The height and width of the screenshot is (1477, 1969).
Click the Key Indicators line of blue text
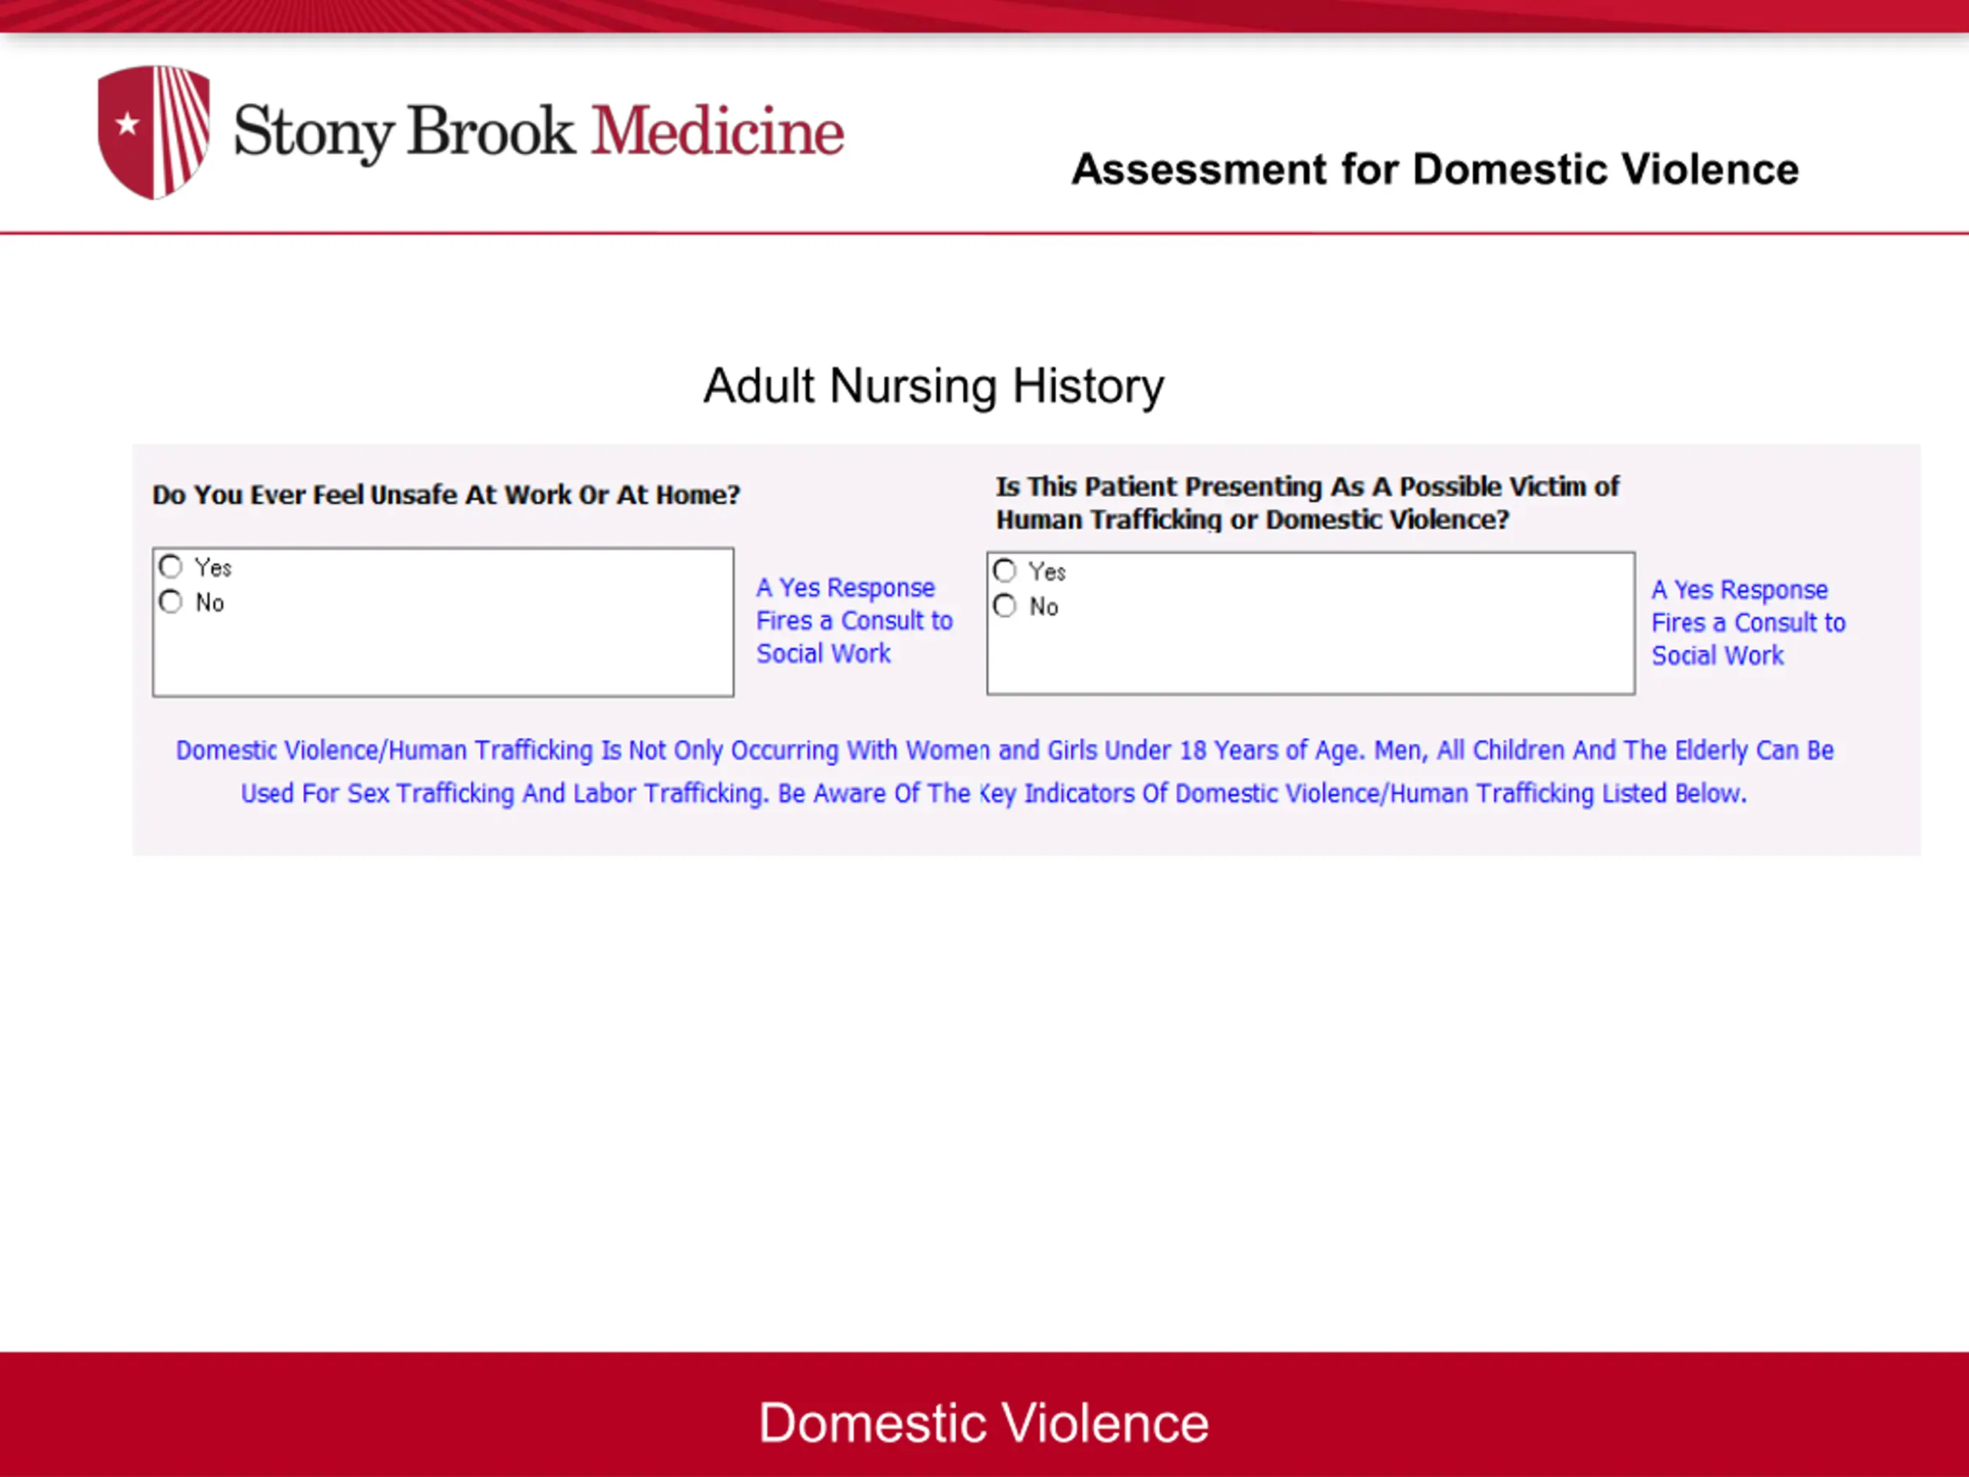coord(994,793)
